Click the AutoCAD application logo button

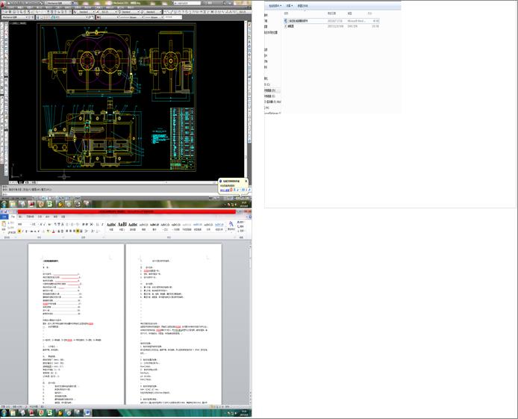point(4,4)
